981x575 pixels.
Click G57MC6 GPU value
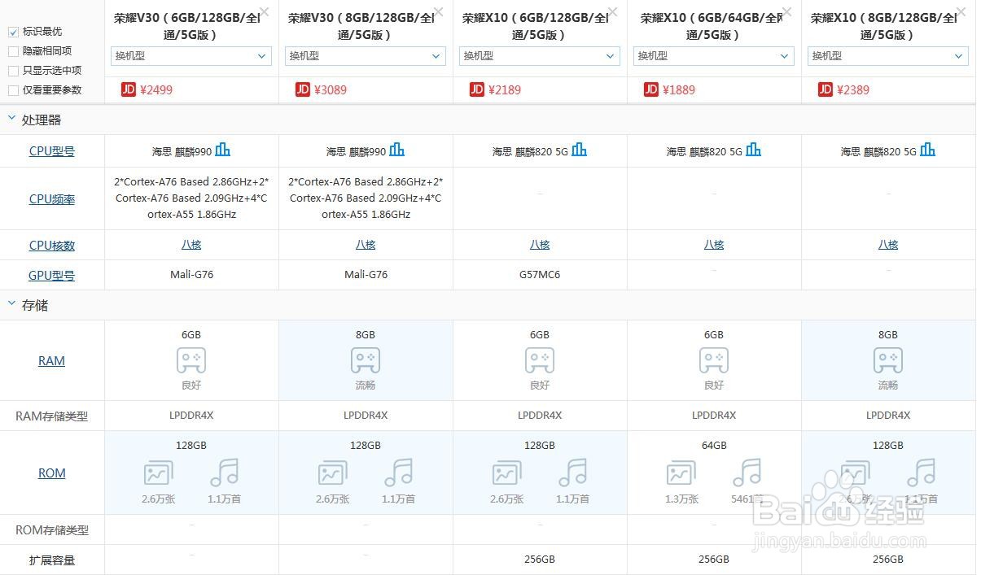click(540, 275)
